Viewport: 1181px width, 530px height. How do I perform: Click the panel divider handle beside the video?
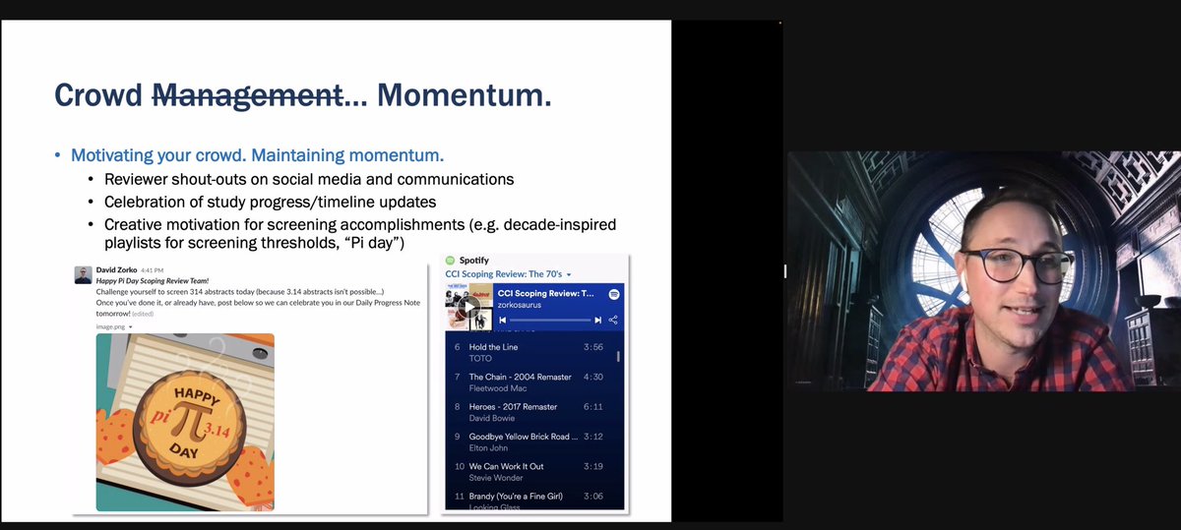[784, 271]
